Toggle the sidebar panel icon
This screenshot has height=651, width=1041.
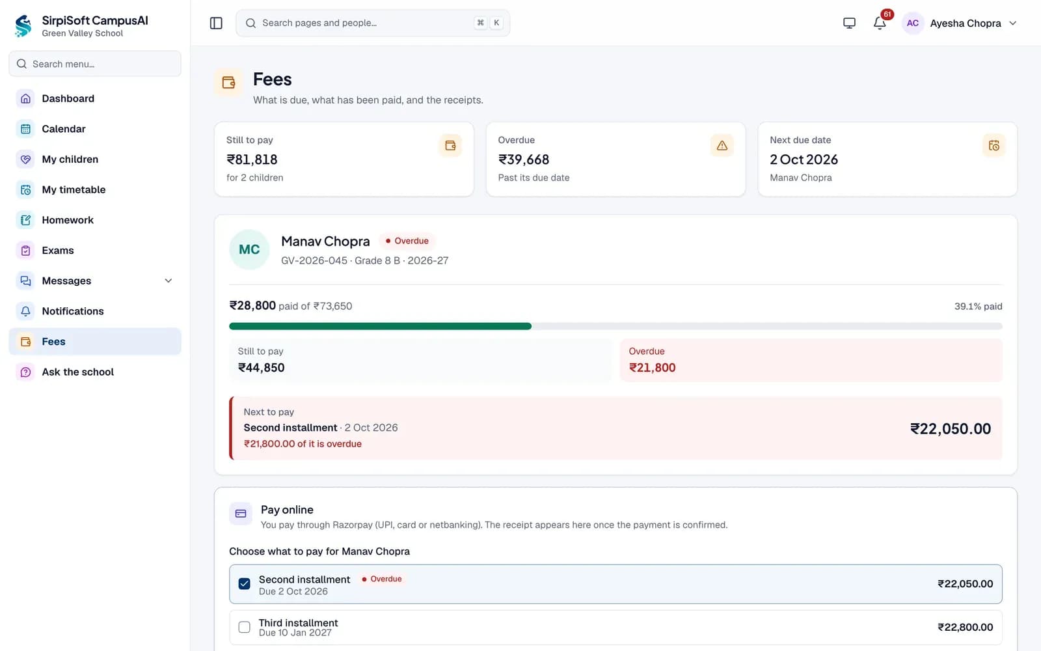tap(216, 23)
